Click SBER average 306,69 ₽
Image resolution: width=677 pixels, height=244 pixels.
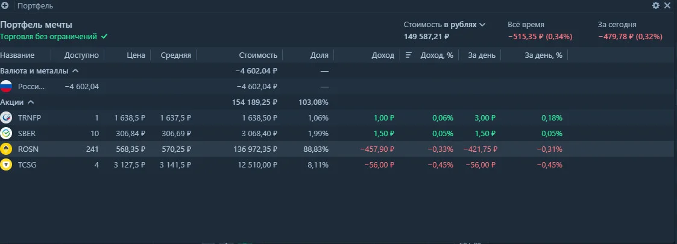tap(177, 133)
